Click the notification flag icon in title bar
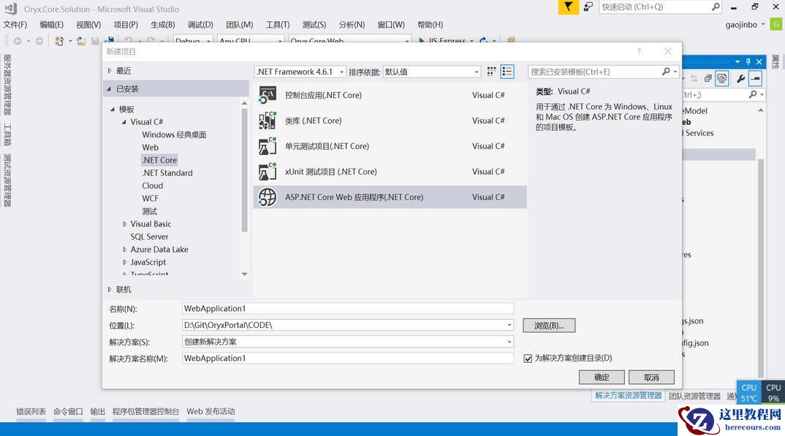 click(568, 7)
